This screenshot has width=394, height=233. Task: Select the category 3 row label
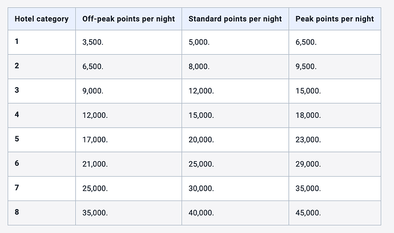point(17,90)
